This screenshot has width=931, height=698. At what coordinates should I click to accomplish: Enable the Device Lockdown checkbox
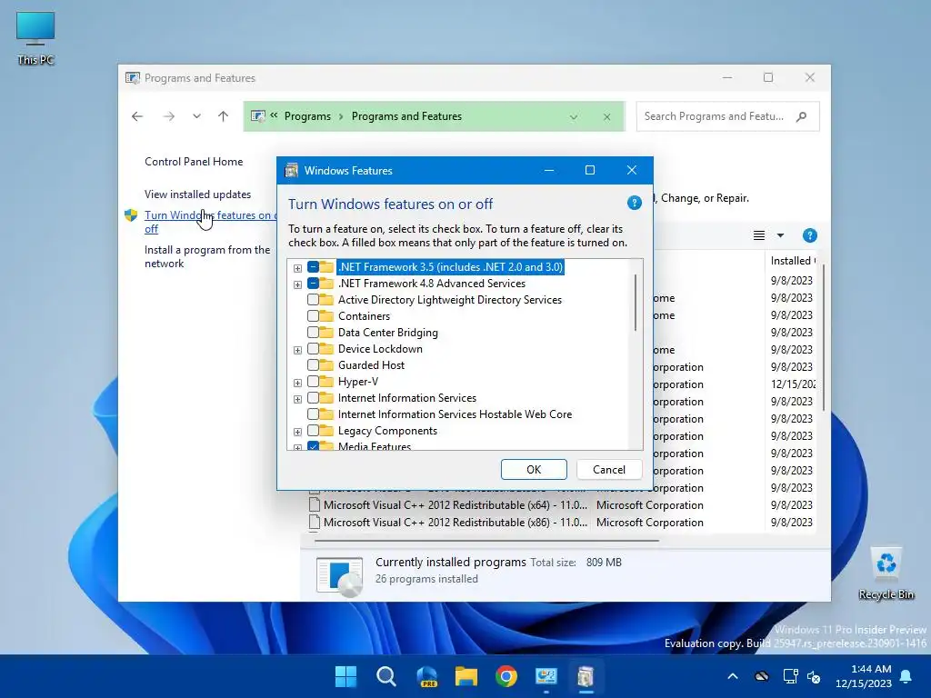point(313,348)
